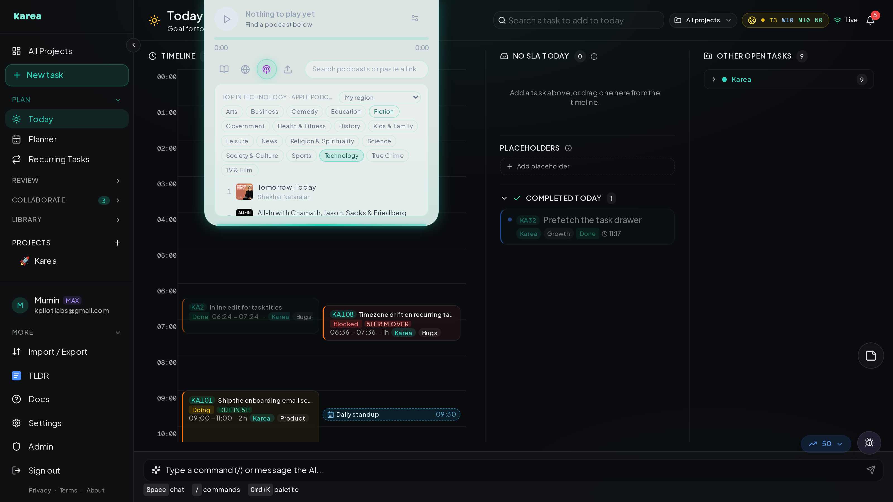Open the My region dropdown
893x502 pixels.
pos(380,97)
